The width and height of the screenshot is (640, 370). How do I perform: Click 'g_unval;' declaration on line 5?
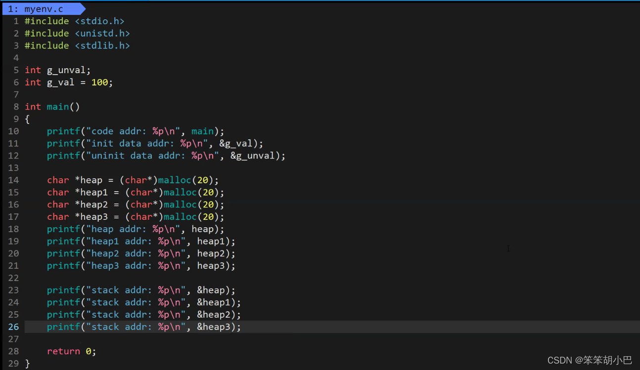[x=69, y=70]
